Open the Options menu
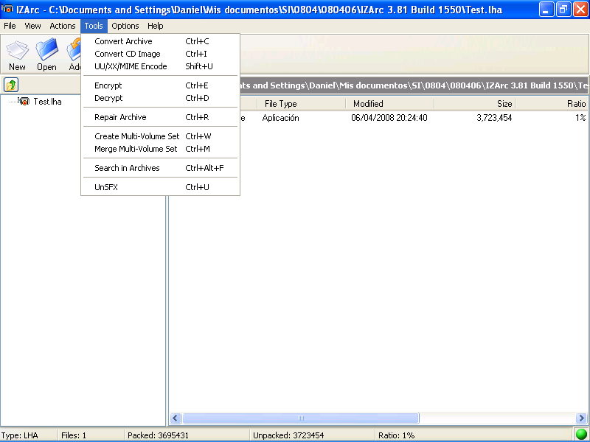590x442 pixels. [125, 26]
